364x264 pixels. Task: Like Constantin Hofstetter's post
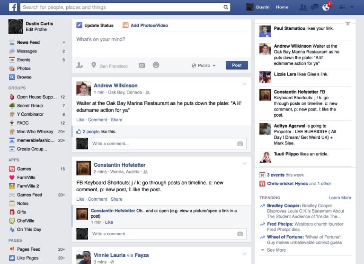(80, 199)
